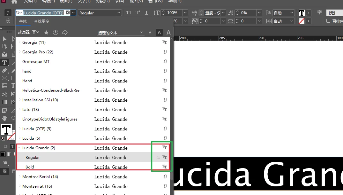Choose the Rectangle Frame tool
The image size is (343, 195).
coord(4,78)
